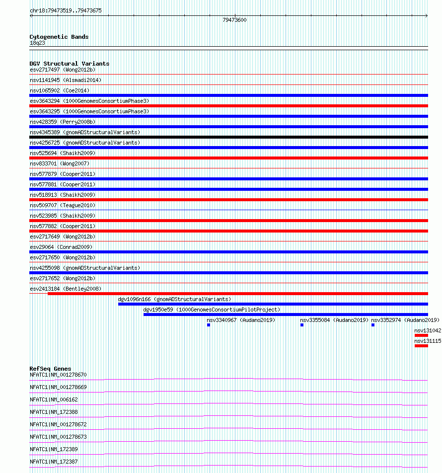Open transcript NFATC1|NM_001278673

(58, 437)
